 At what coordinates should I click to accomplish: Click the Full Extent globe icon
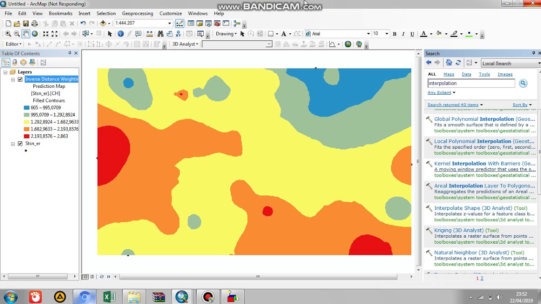[x=35, y=34]
